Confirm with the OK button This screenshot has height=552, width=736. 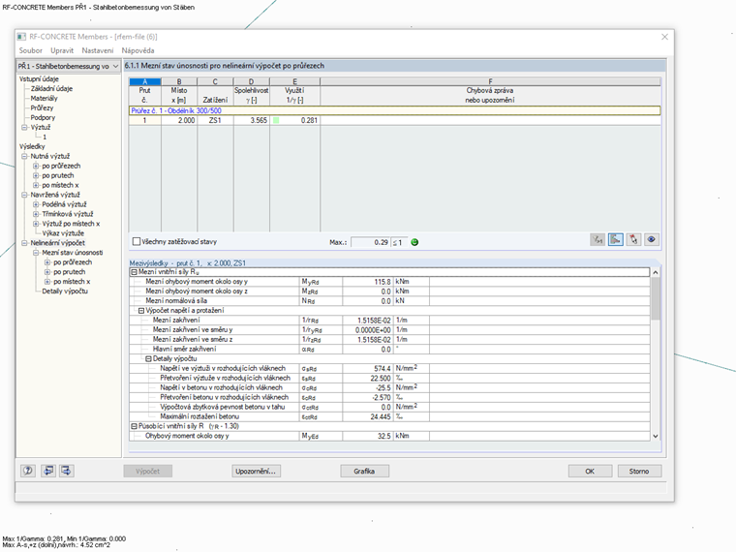pos(590,471)
